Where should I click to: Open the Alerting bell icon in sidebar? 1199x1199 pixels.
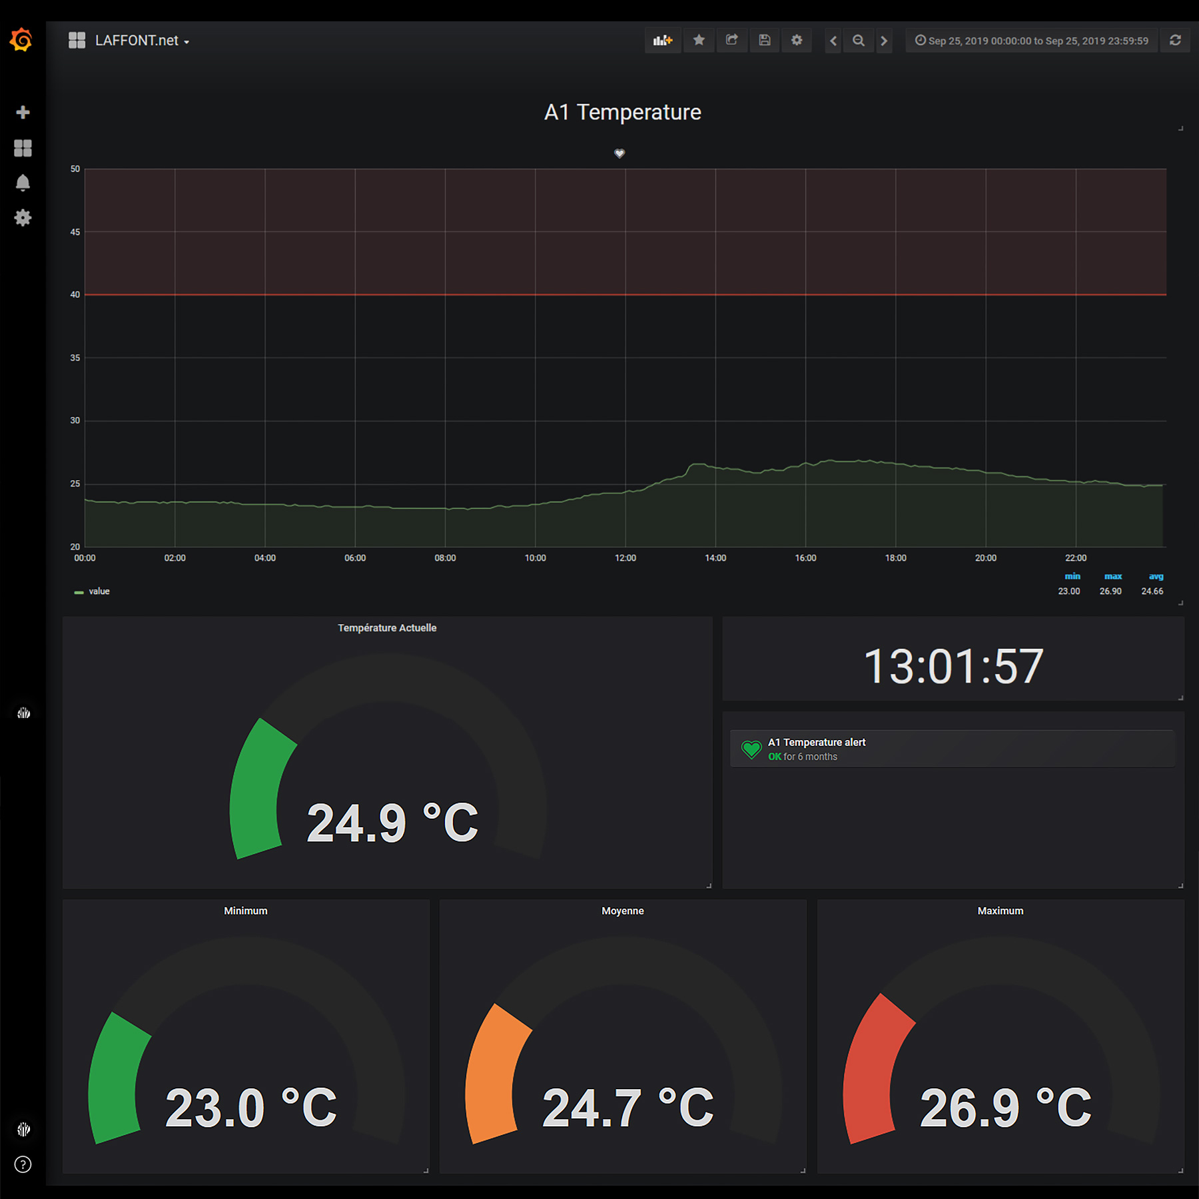tap(23, 183)
